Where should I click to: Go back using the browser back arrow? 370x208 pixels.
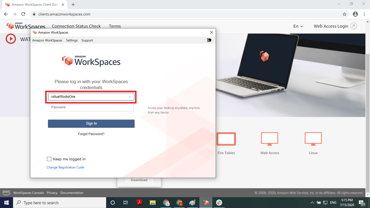point(6,14)
